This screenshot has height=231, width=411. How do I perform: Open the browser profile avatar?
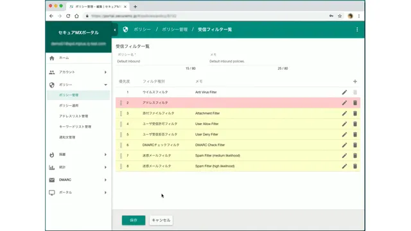tap(350, 16)
